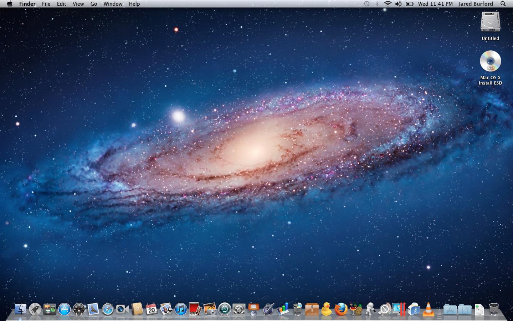Open the Window menu
513x321 pixels.
[x=113, y=4]
